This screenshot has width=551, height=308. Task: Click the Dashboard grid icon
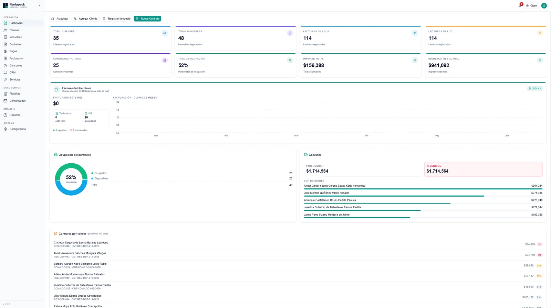tap(6, 23)
